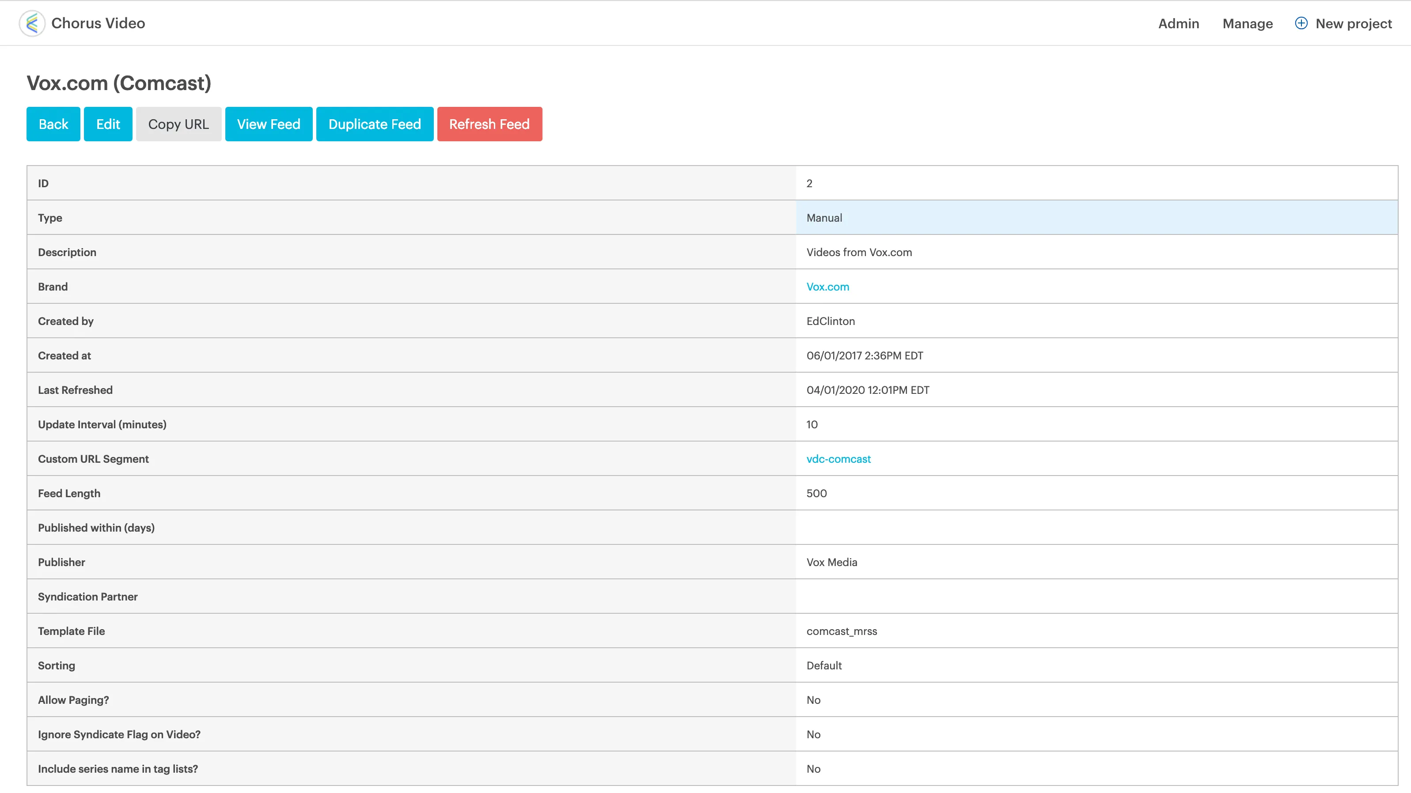The width and height of the screenshot is (1411, 793).
Task: Click the ID row label
Action: point(43,184)
